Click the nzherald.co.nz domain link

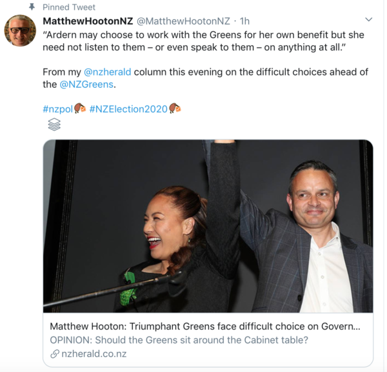[x=94, y=353]
